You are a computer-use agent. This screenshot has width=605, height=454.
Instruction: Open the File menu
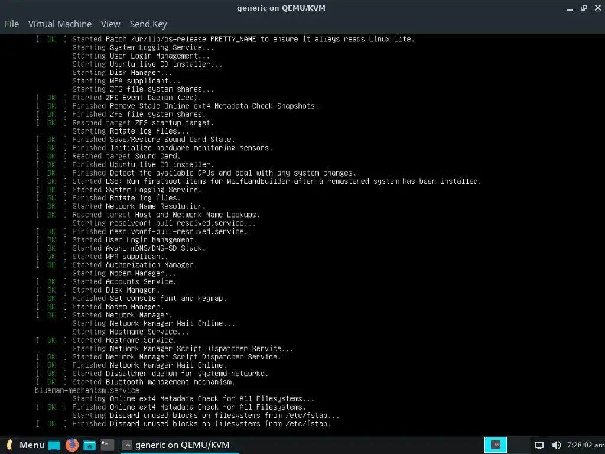point(12,24)
